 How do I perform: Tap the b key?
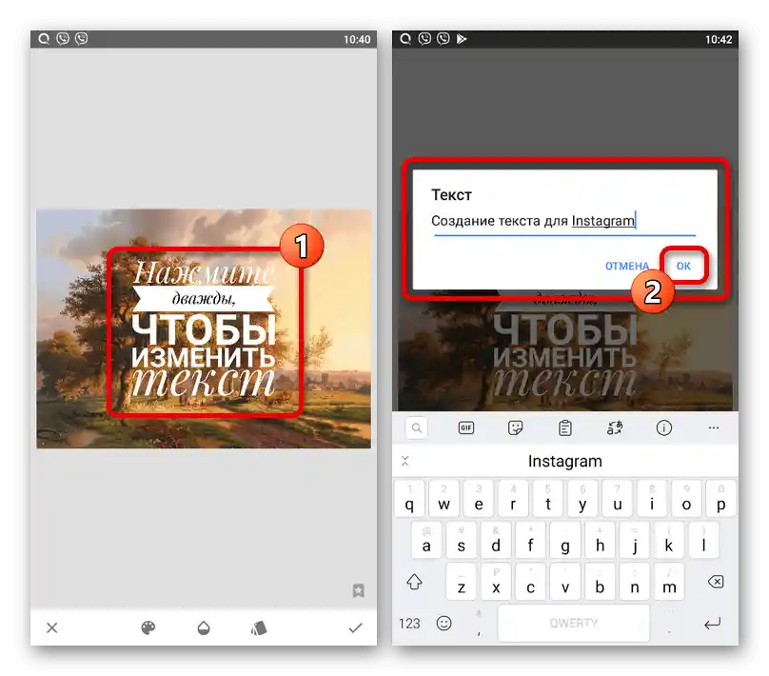point(600,582)
